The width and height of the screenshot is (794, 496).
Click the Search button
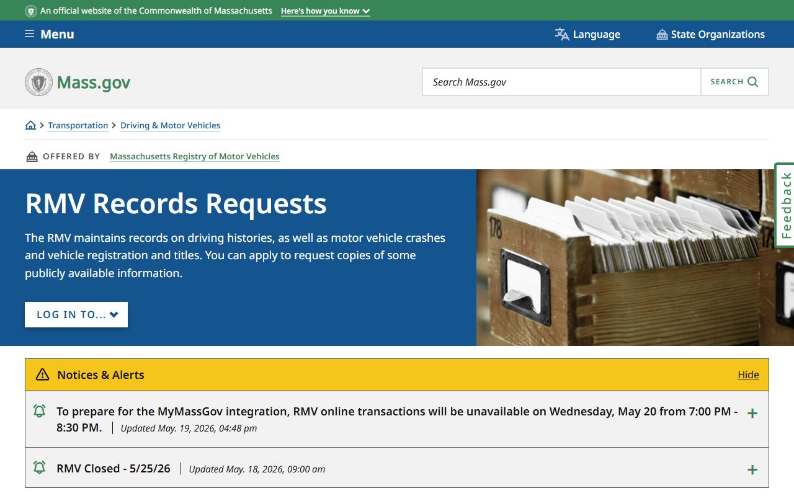pos(734,82)
